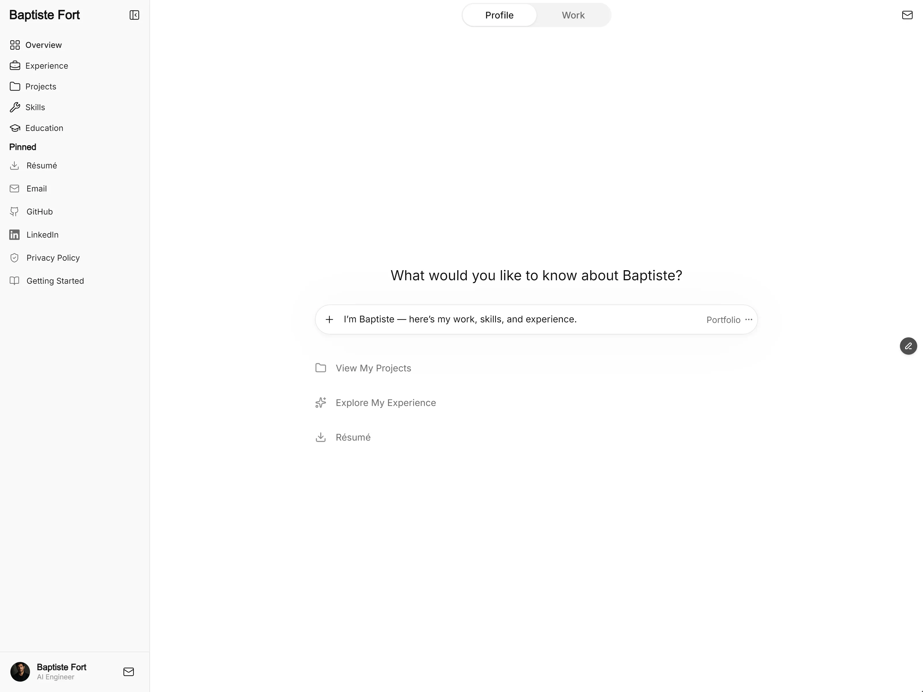Click the Getting Started book icon

15,281
